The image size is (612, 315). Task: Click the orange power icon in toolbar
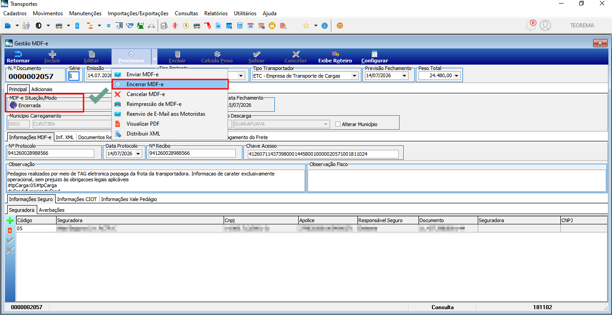click(x=339, y=26)
